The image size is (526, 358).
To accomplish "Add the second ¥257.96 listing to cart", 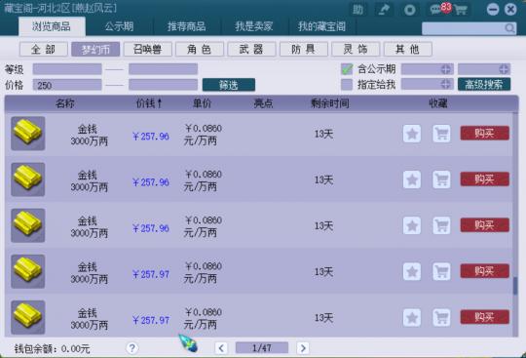I will (x=441, y=179).
